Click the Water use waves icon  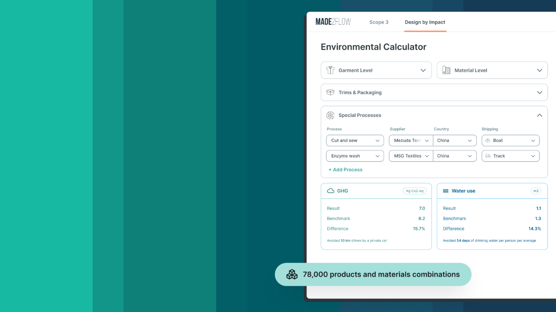click(446, 191)
